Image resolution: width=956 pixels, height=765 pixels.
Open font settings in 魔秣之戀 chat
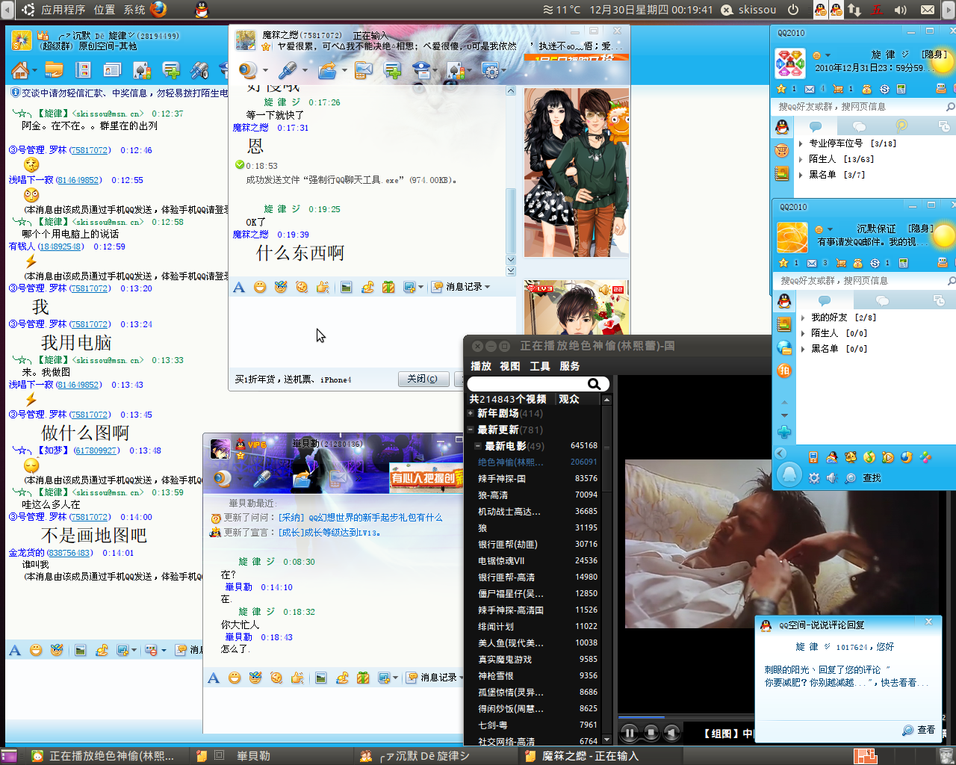[239, 287]
